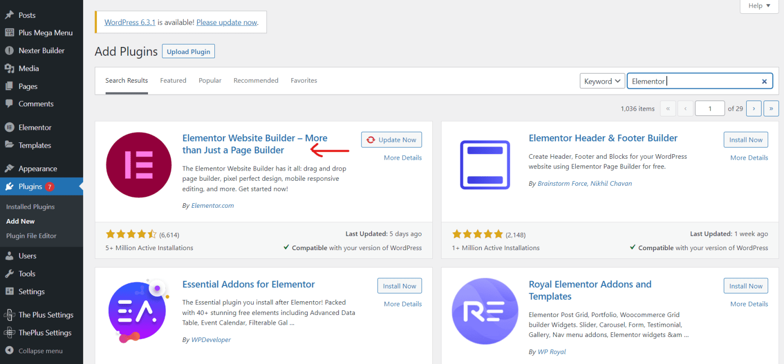Open Tools using the wrench icon
This screenshot has height=364, width=784.
coord(10,273)
